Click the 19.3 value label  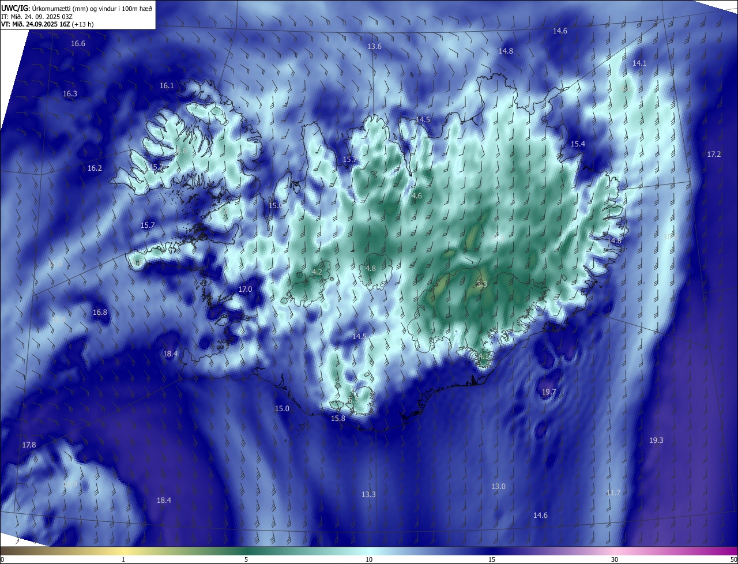(x=656, y=440)
